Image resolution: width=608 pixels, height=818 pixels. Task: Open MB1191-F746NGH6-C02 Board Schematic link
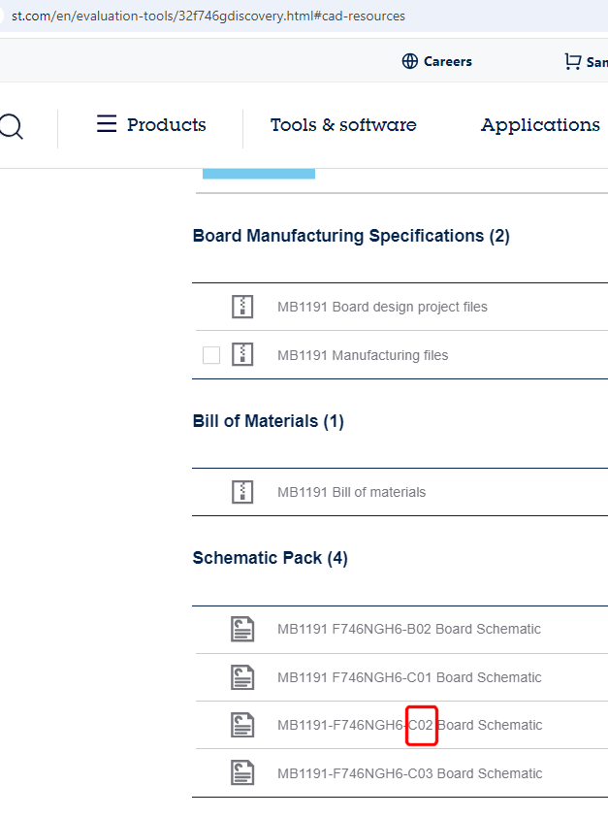(x=409, y=725)
